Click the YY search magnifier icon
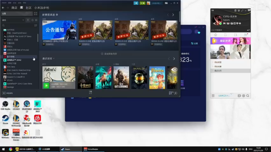The height and width of the screenshot is (152, 271). pos(248,96)
